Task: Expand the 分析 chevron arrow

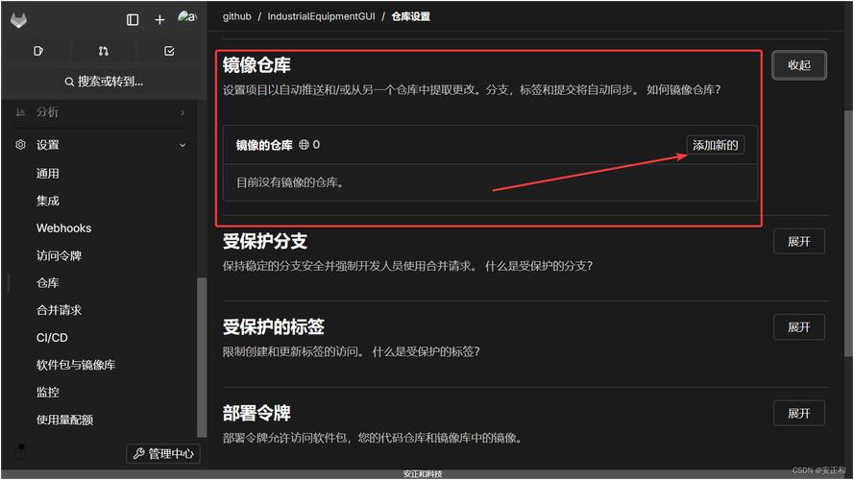Action: (183, 112)
